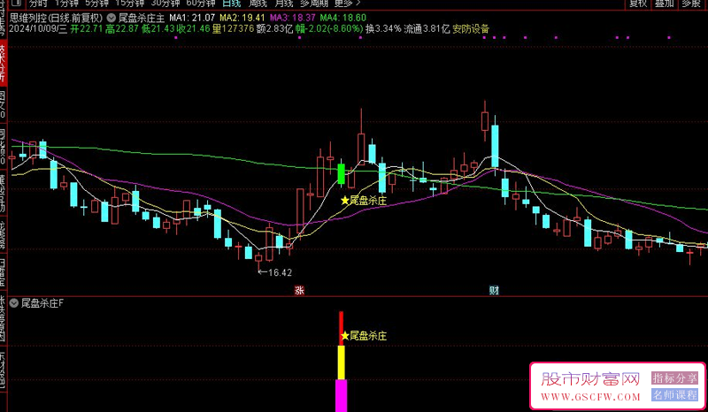Click the 幅-2.02(-8.60%) change value
The width and height of the screenshot is (708, 412).
click(329, 29)
